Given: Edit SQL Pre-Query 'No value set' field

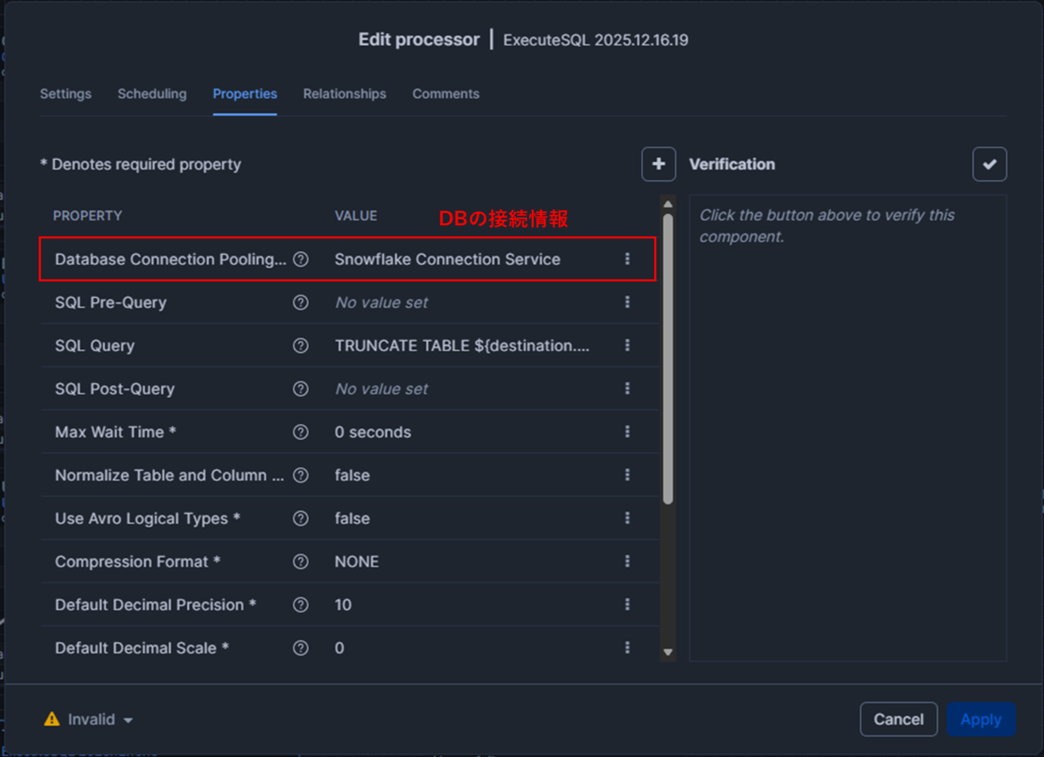Looking at the screenshot, I should tap(381, 302).
